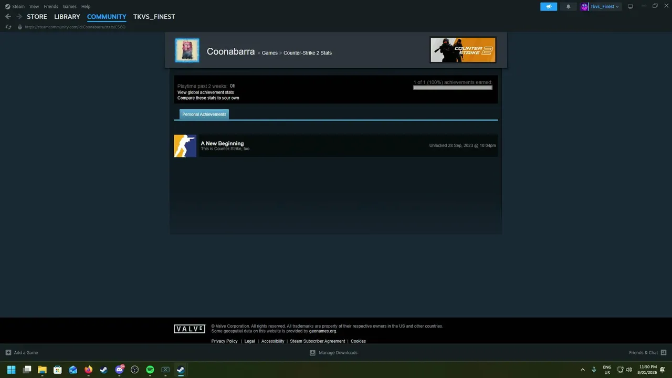Click the Manage Downloads label

click(x=338, y=353)
